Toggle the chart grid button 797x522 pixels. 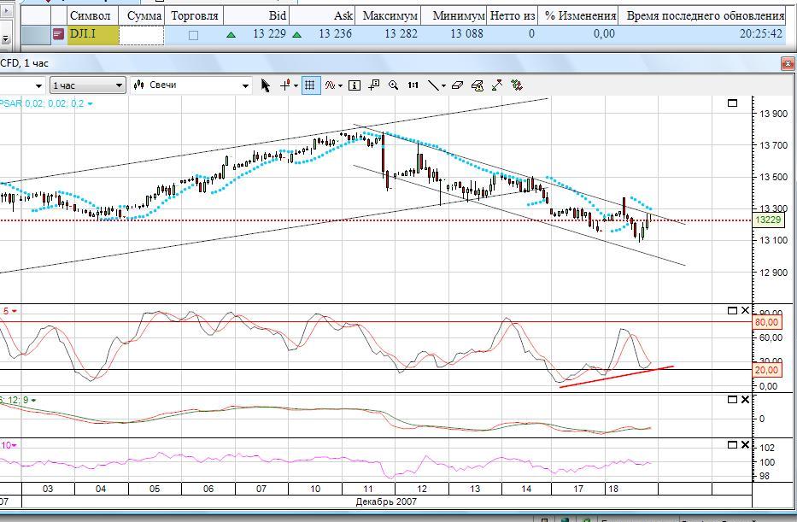[x=309, y=85]
